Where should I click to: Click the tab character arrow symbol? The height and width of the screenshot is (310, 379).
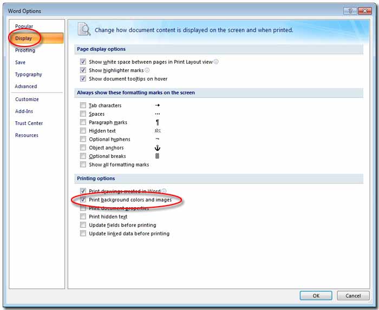(158, 105)
